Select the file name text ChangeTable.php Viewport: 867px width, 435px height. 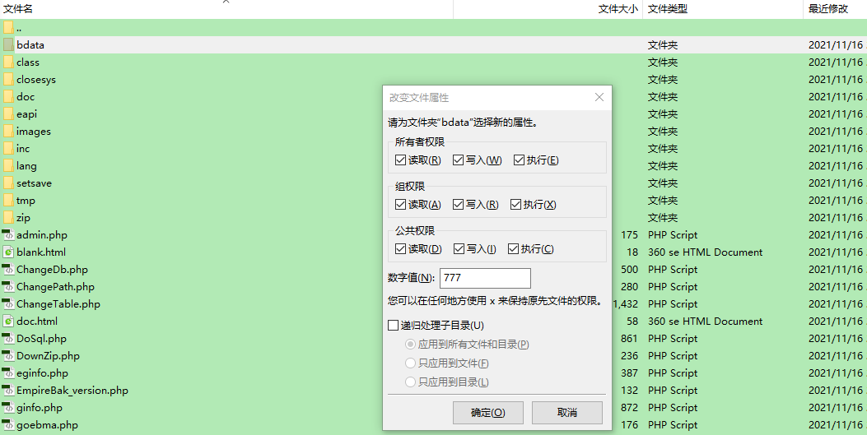(x=58, y=304)
